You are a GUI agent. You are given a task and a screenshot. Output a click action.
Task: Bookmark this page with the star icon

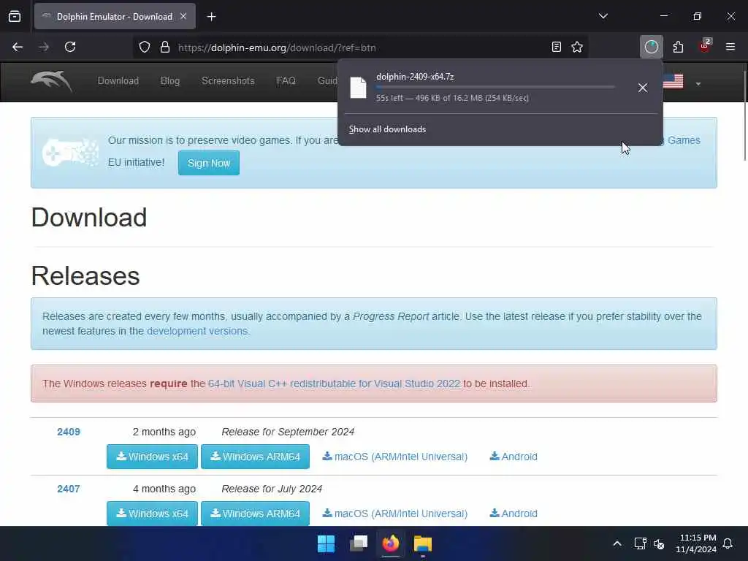(x=577, y=47)
